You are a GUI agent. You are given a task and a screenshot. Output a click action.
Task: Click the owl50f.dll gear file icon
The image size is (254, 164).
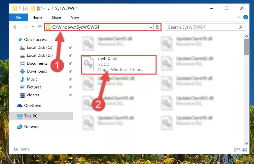[88, 63]
